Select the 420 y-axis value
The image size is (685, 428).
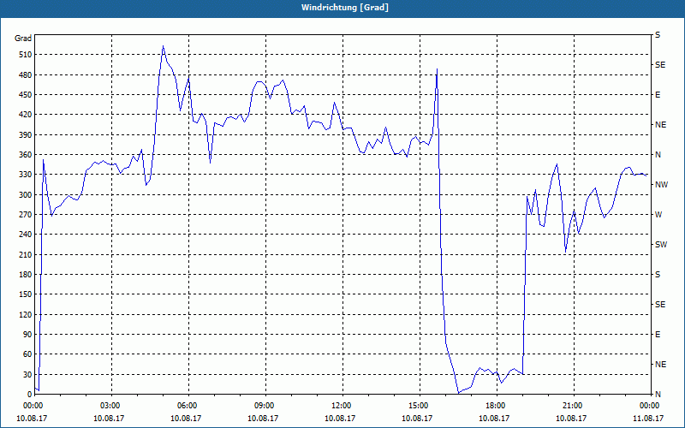click(26, 115)
